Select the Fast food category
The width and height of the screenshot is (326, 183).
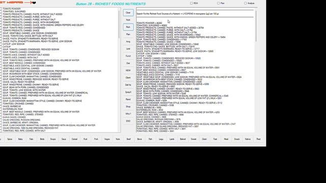coord(215,139)
